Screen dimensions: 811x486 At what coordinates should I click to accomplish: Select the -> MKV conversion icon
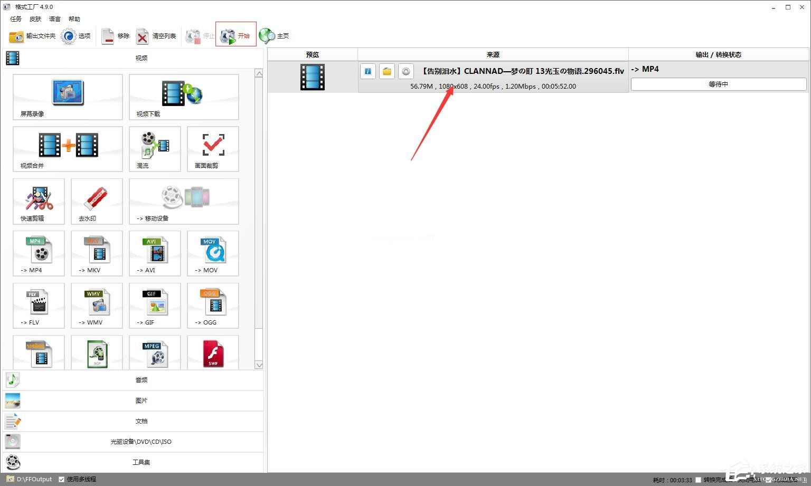click(x=97, y=253)
